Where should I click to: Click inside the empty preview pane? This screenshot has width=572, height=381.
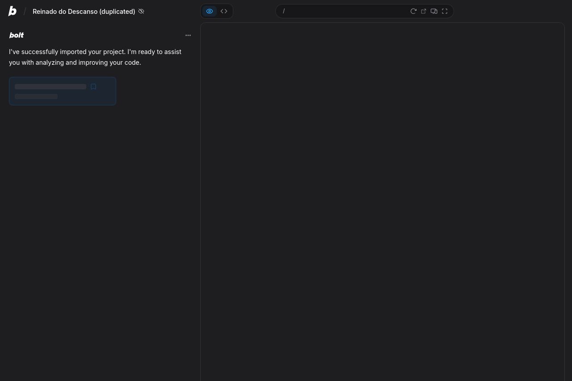382,201
